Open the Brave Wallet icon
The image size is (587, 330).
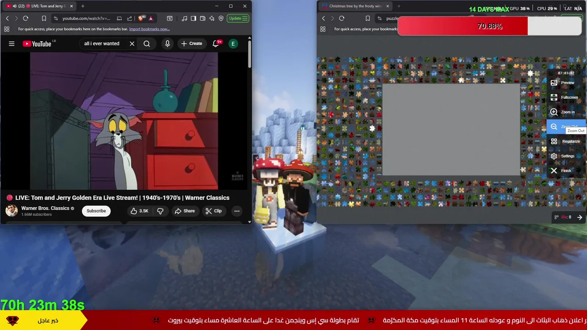tap(203, 18)
